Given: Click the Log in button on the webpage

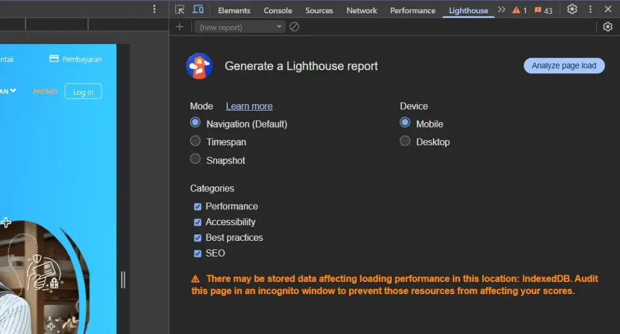Looking at the screenshot, I should pos(83,92).
